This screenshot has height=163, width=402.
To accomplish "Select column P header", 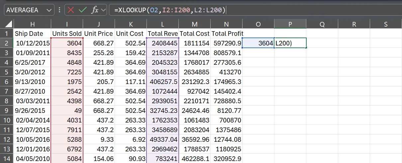I will tap(290, 24).
